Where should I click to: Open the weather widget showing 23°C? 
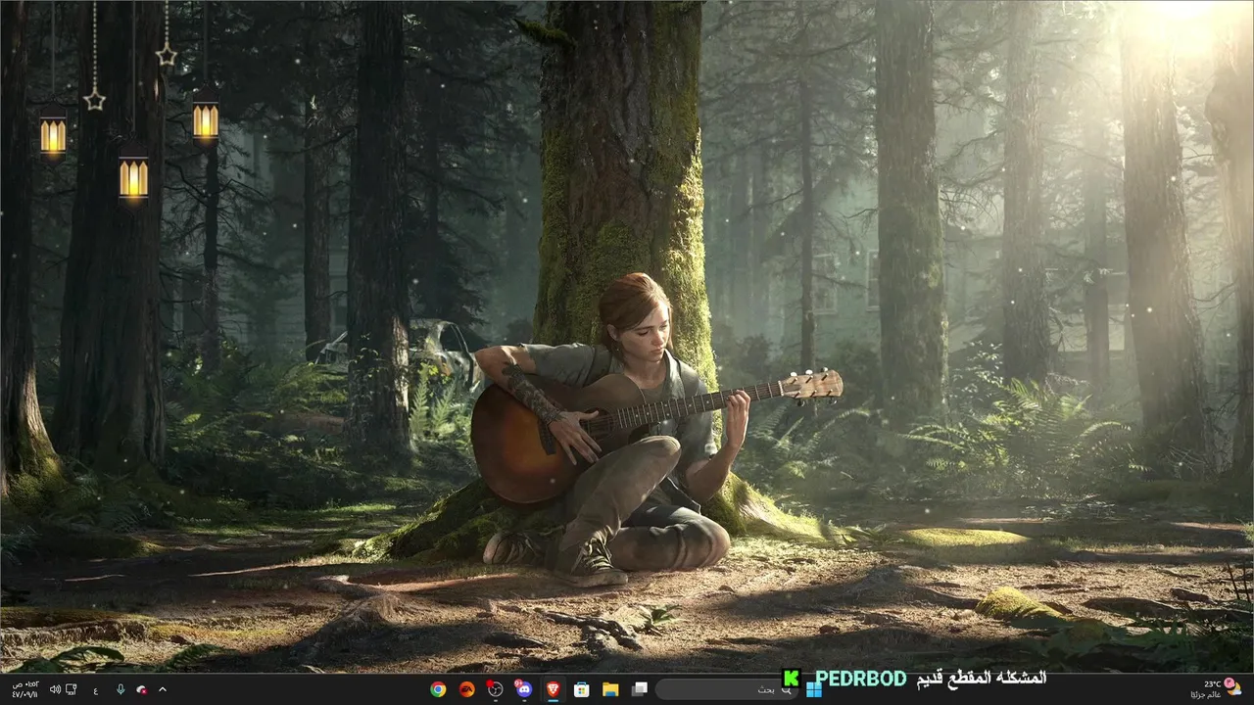[x=1218, y=689]
